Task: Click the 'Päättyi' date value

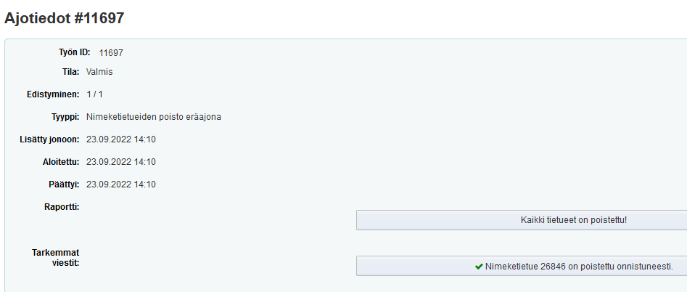Action: tap(121, 184)
